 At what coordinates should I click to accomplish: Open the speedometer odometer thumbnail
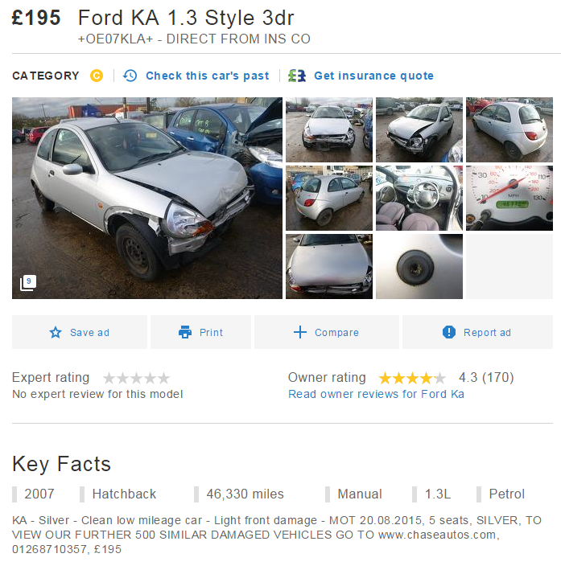point(509,198)
